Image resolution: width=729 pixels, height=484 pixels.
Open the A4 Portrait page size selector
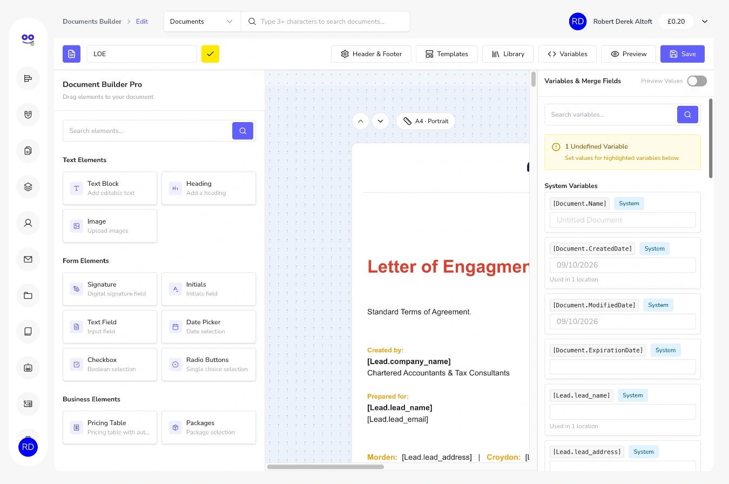pos(426,121)
